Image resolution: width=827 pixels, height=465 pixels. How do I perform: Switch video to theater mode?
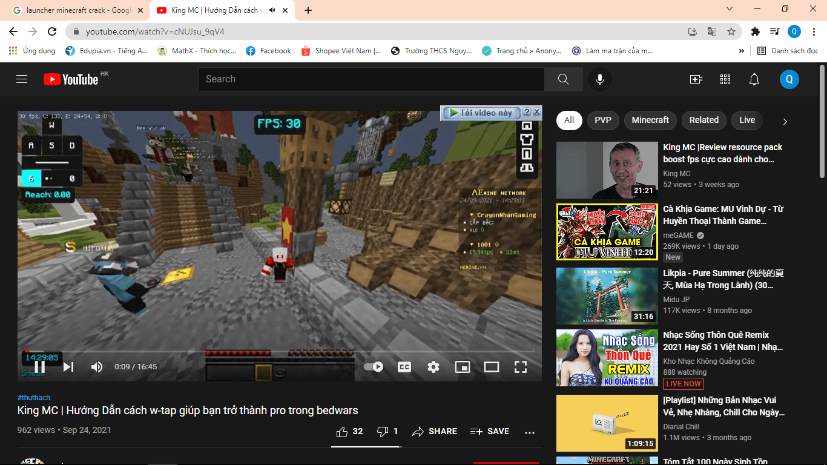point(491,367)
